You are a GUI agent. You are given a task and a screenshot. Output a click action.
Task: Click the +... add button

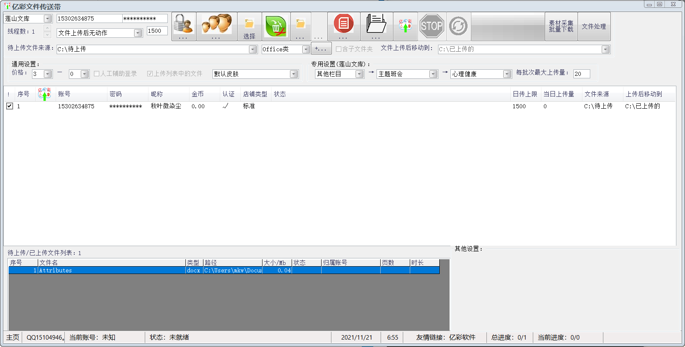point(321,49)
